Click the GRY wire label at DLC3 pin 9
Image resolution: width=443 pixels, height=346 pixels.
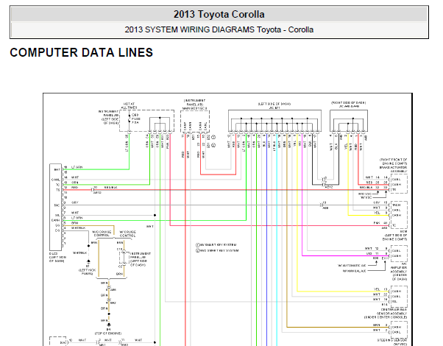[75, 202]
